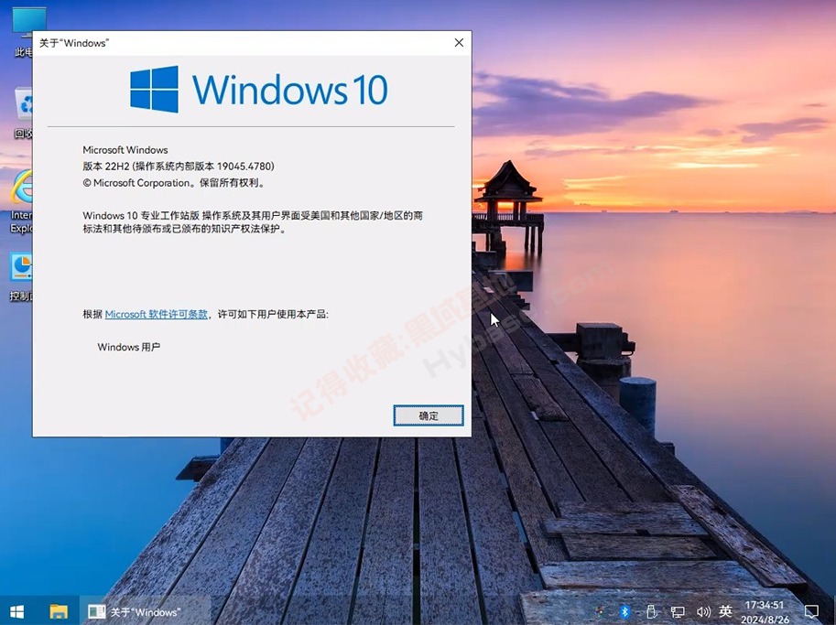Select the Recycle Bin desktop icon

[x=24, y=113]
